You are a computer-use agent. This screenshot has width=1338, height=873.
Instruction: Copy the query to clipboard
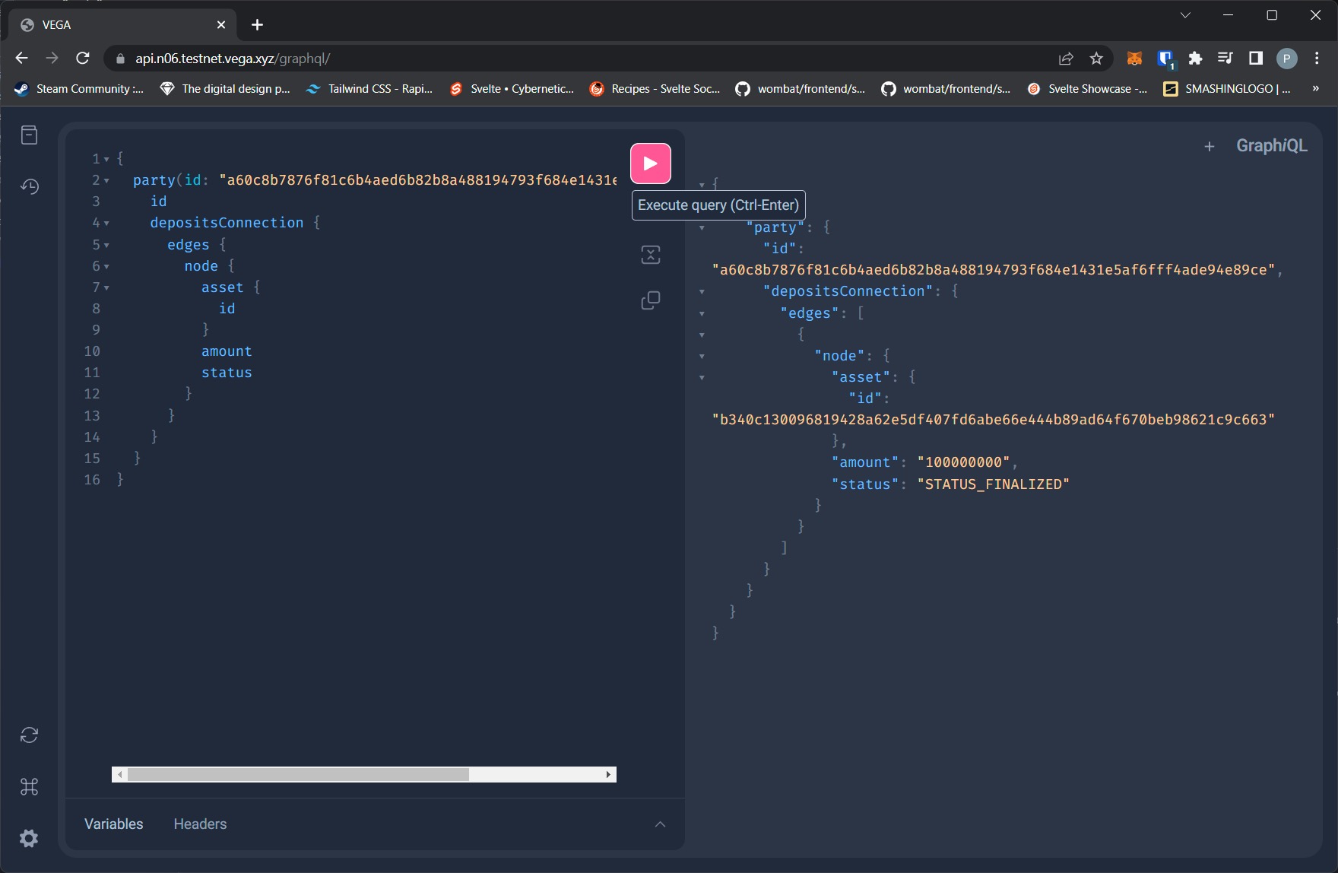coord(651,300)
